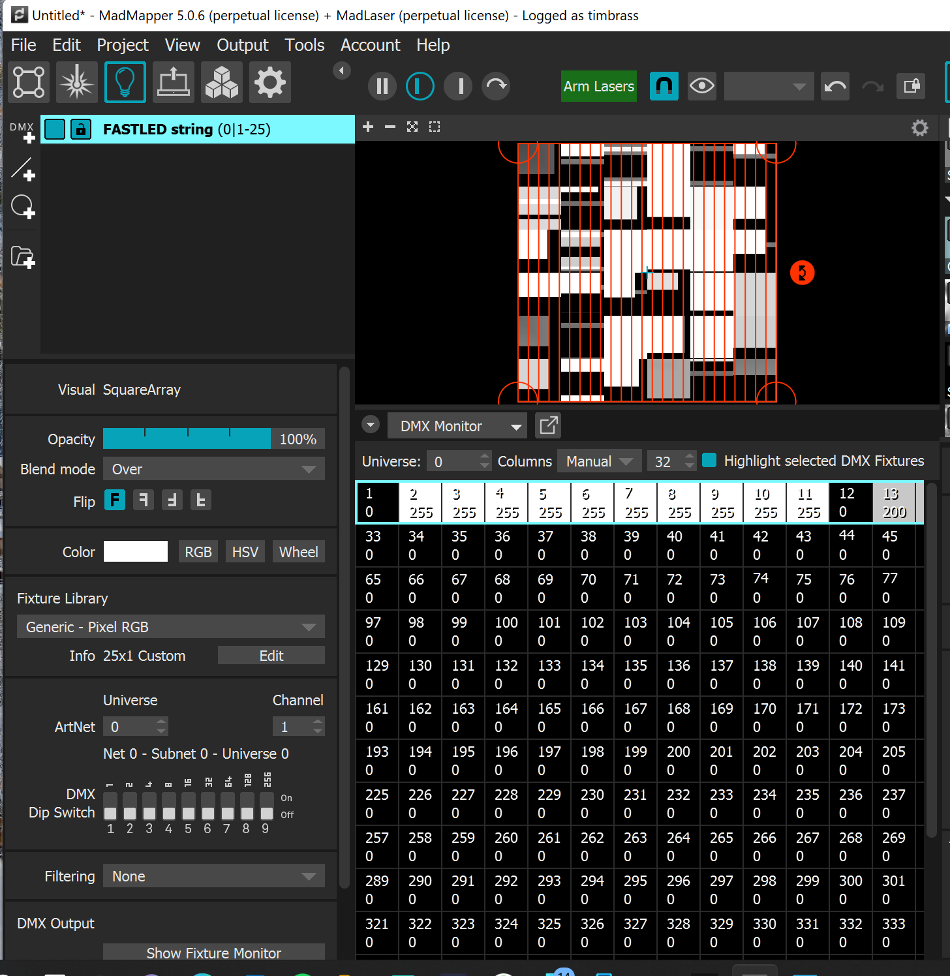This screenshot has width=950, height=976.
Task: Open the Blend mode dropdown
Action: (x=214, y=469)
